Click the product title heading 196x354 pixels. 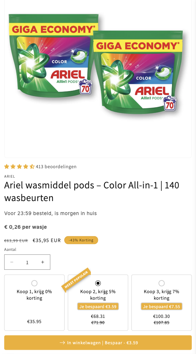click(92, 191)
